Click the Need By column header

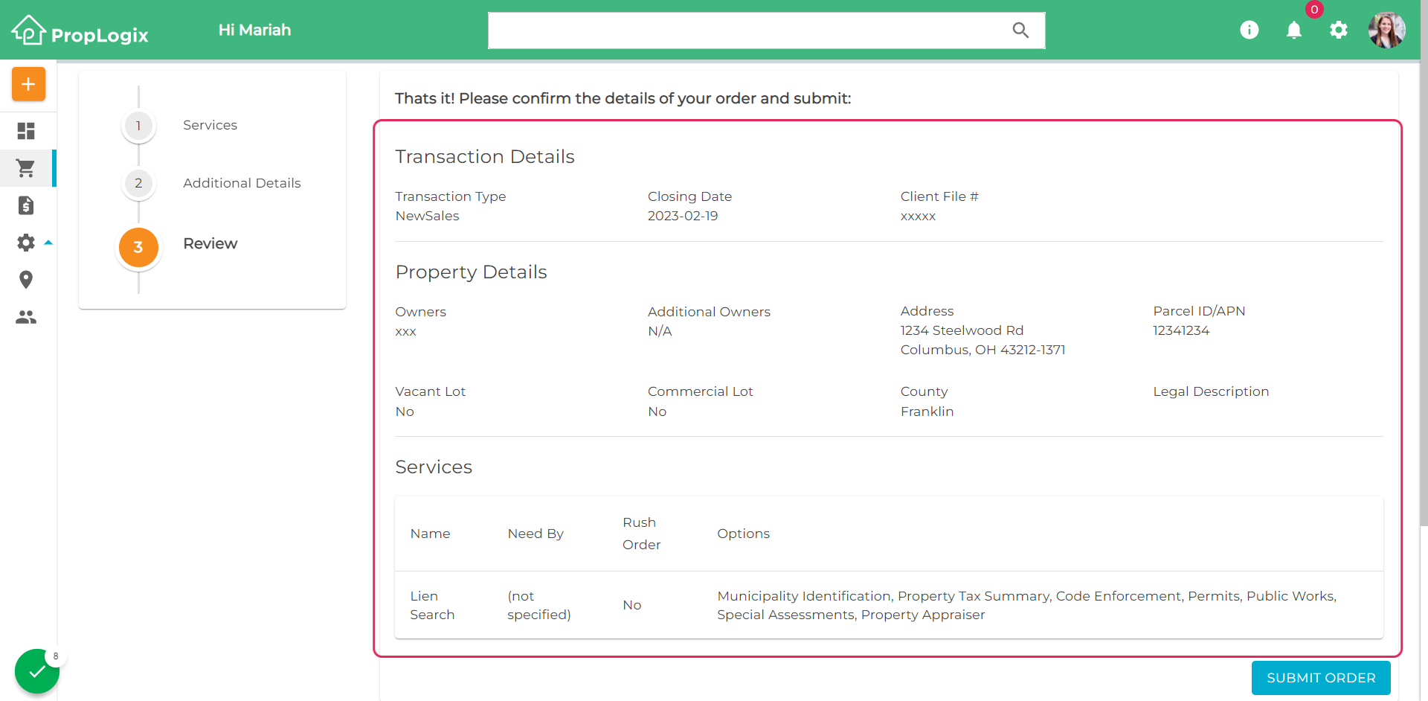[x=535, y=534]
